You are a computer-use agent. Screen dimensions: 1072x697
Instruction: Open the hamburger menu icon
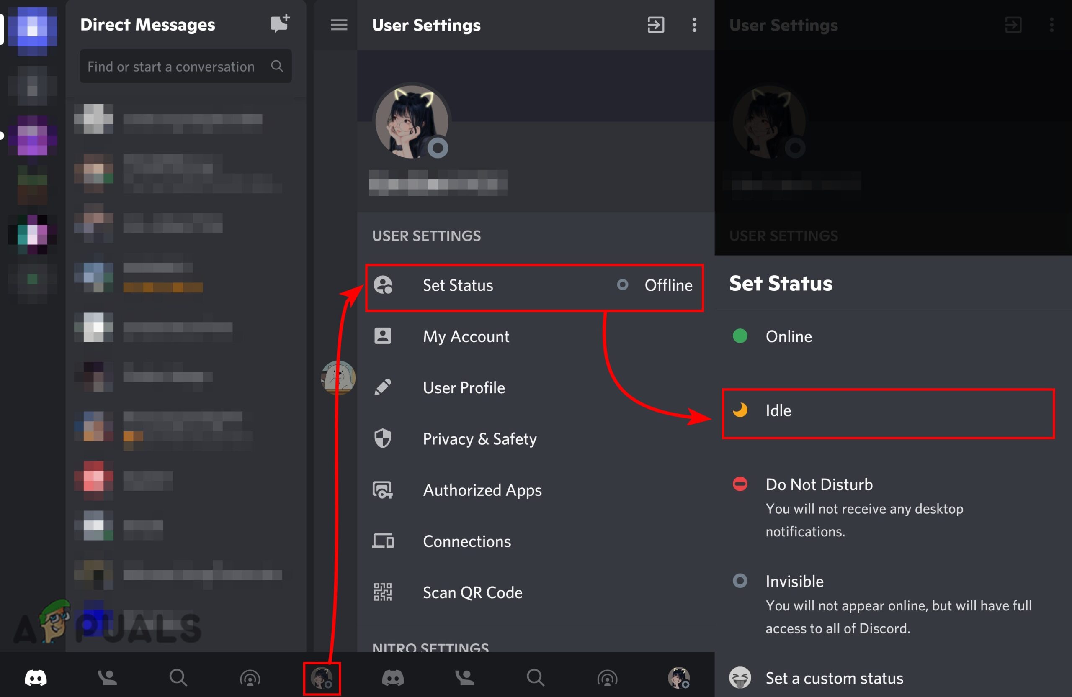[339, 25]
